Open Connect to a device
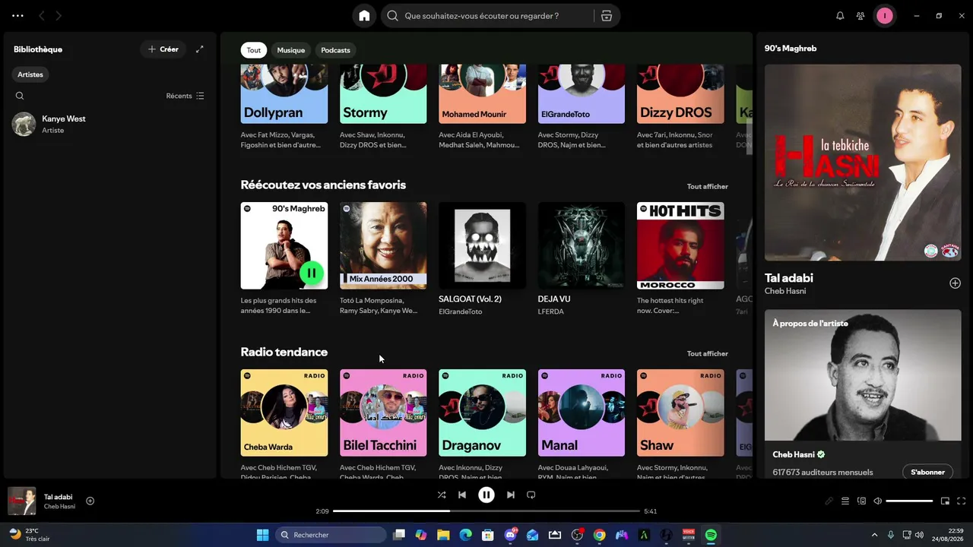973x547 pixels. coord(862,501)
